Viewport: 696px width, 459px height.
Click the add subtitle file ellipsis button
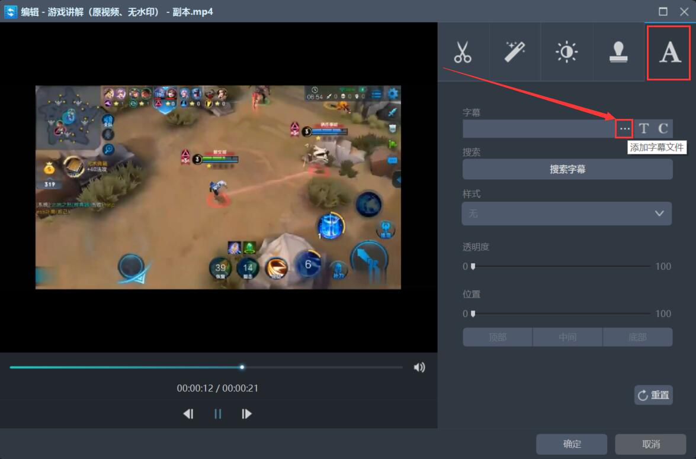[624, 129]
